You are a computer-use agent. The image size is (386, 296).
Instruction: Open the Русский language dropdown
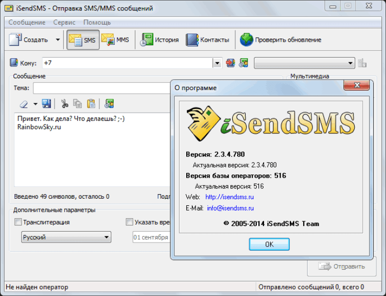[x=66, y=237]
